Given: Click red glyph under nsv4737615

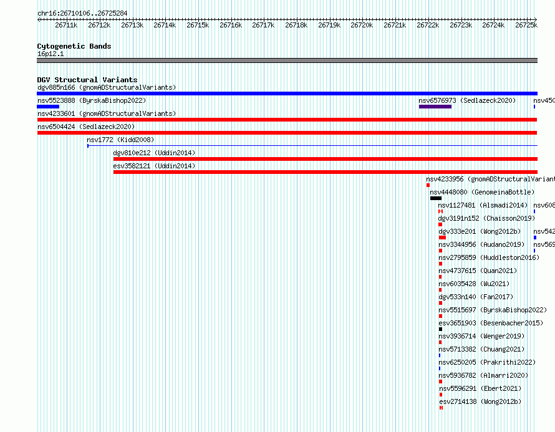Looking at the screenshot, I should coord(440,277).
